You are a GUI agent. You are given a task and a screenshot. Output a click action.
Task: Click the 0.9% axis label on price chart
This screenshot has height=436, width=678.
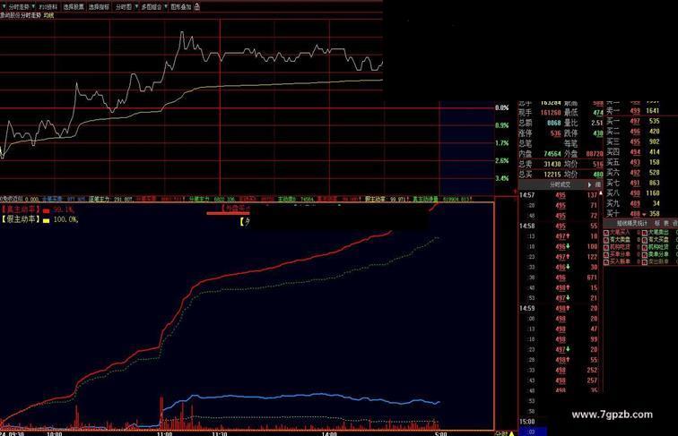[502, 125]
